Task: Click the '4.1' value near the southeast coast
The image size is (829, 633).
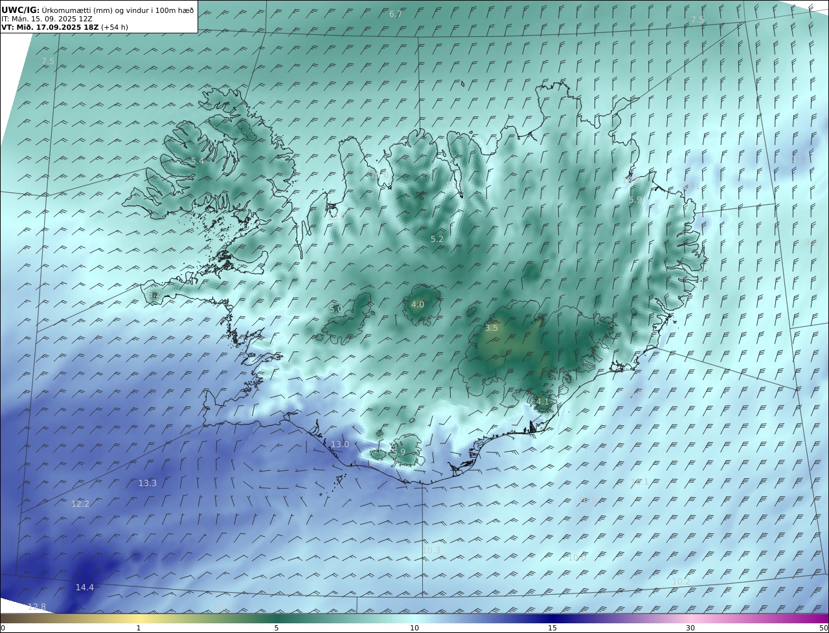Action: coord(543,402)
